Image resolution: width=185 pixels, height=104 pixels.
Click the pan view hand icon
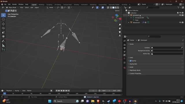point(120,28)
